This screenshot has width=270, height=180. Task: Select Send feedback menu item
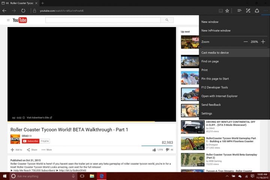point(234,105)
